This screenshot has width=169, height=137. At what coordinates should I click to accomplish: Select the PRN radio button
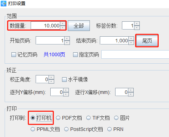(109, 129)
